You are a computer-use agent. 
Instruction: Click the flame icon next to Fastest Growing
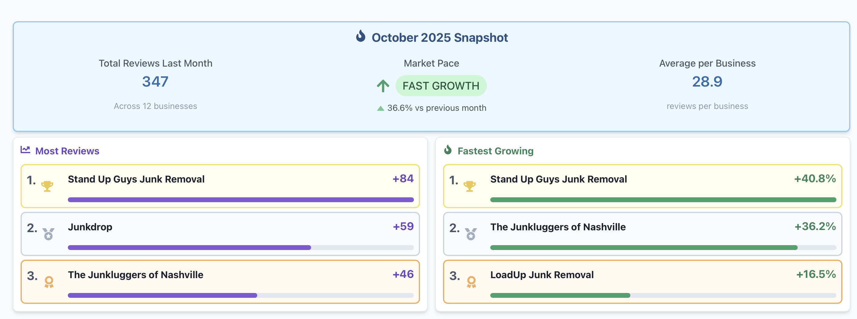coord(448,150)
